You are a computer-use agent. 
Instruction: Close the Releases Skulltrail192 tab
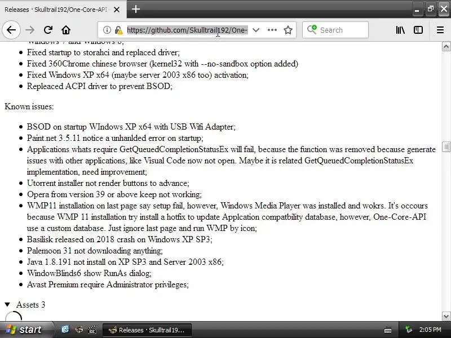[117, 10]
